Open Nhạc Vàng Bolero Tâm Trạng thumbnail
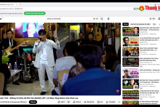 131,62
